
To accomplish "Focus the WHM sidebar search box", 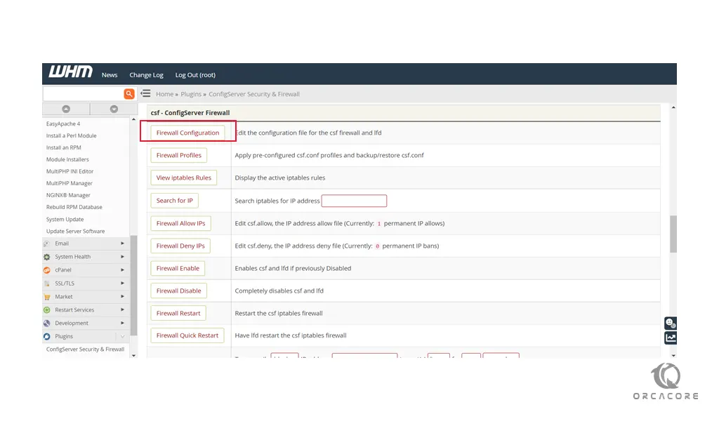I will coord(83,94).
